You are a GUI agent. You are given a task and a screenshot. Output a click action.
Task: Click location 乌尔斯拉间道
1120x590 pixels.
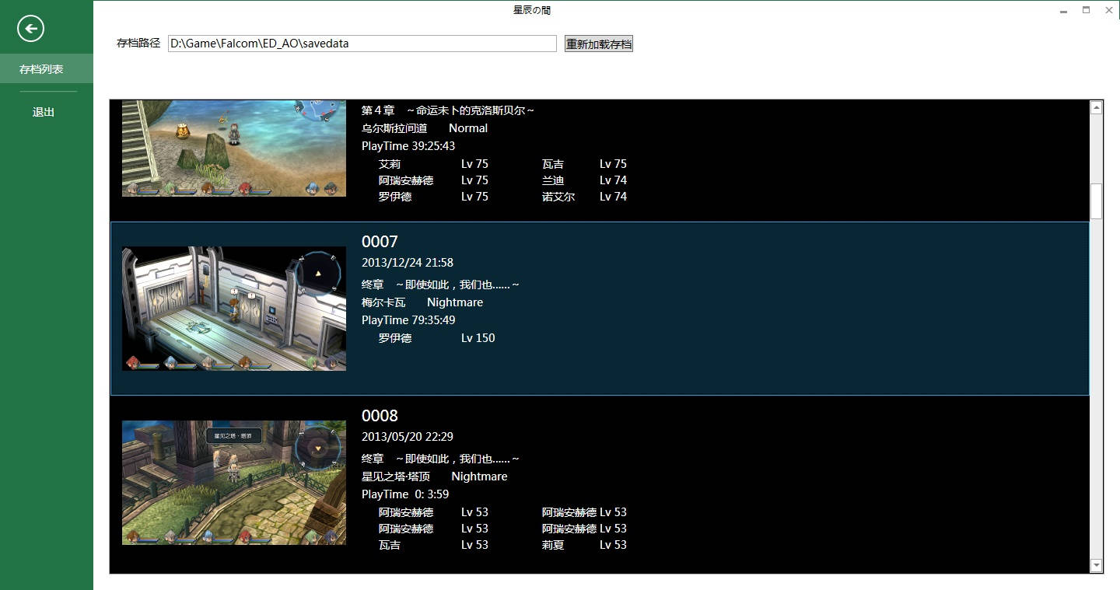tap(394, 128)
